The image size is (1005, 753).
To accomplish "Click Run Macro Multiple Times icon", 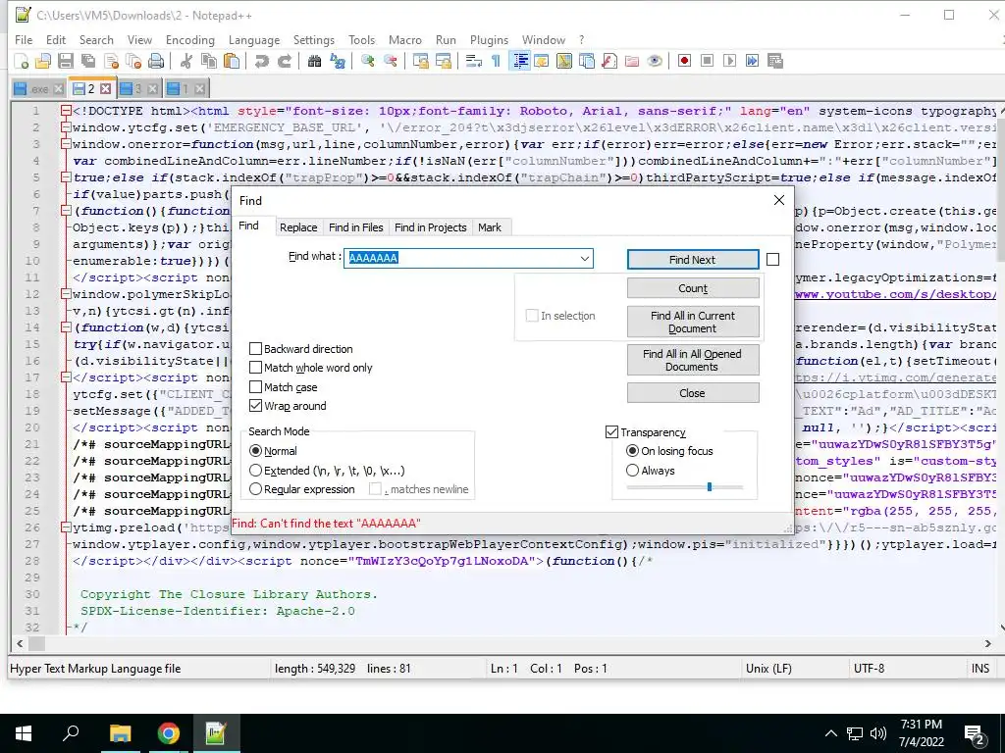I will click(x=752, y=61).
